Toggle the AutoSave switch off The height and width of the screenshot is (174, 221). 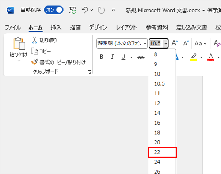click(x=53, y=10)
